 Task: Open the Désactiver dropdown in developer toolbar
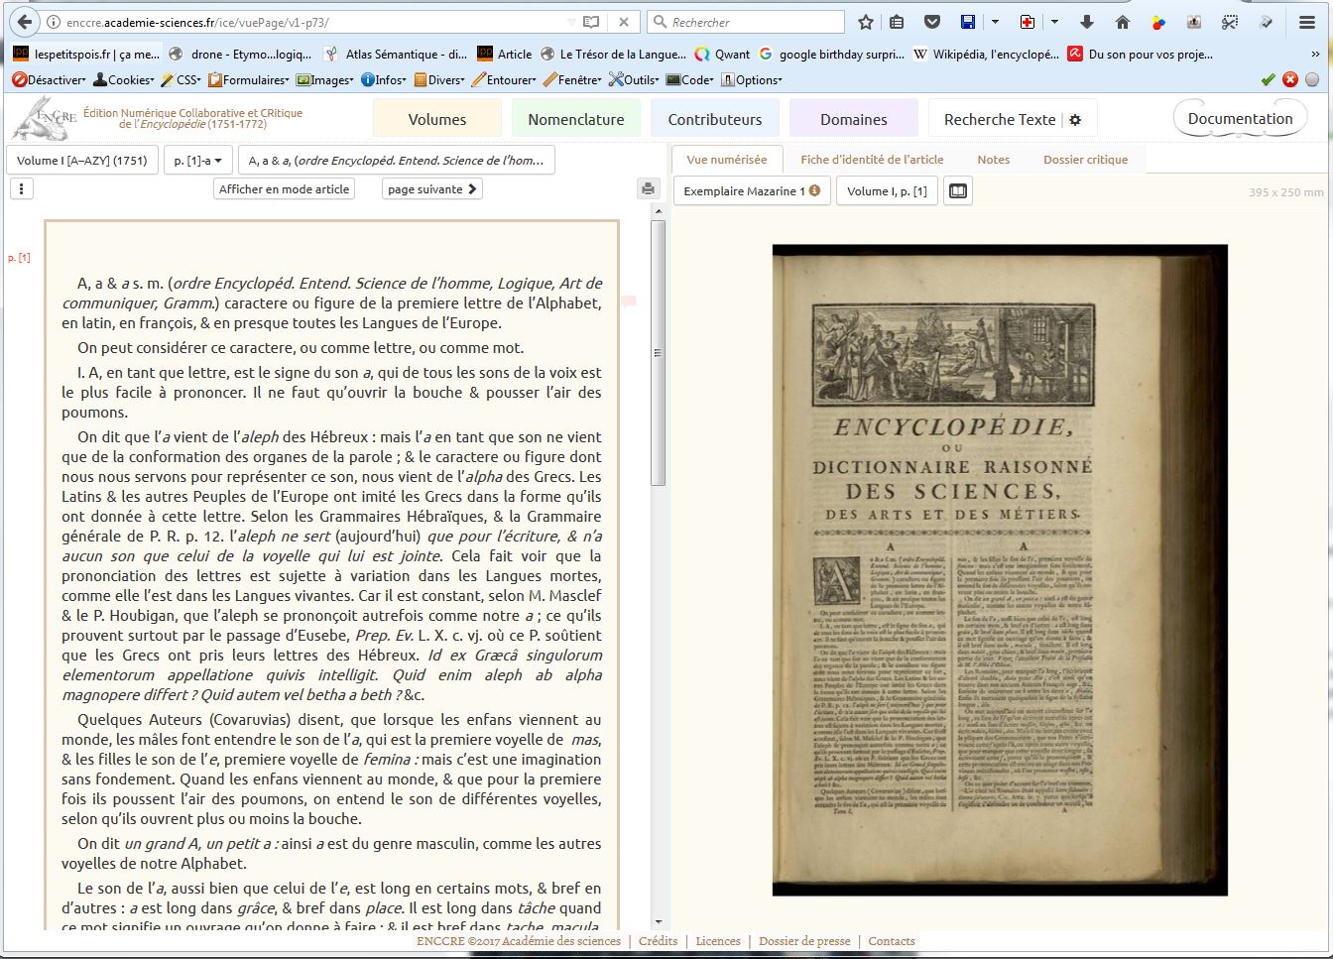point(50,79)
